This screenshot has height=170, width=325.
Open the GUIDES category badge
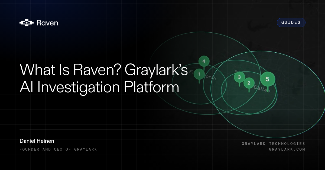(x=291, y=22)
